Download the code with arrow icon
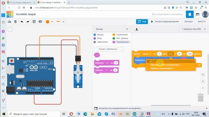The image size is (209, 117). [x=137, y=29]
